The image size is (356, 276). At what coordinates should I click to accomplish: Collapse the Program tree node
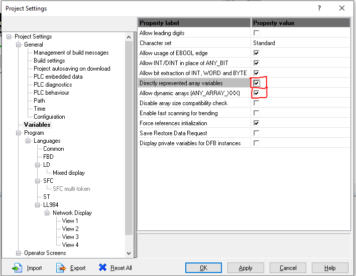pos(19,133)
